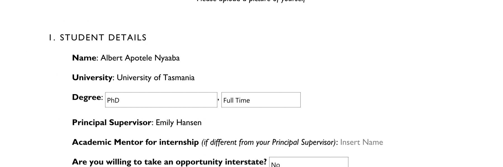The image size is (503, 167).
Task: Click the word 'internship' in Academic Mentor label
Action: click(179, 142)
